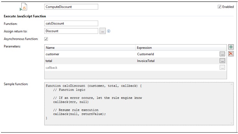238x134 pixels.
Task: Click the ComputeDiscount name field
Action: pyautogui.click(x=71, y=6)
